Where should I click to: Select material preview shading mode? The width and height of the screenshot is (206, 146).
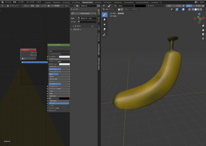tap(198, 10)
